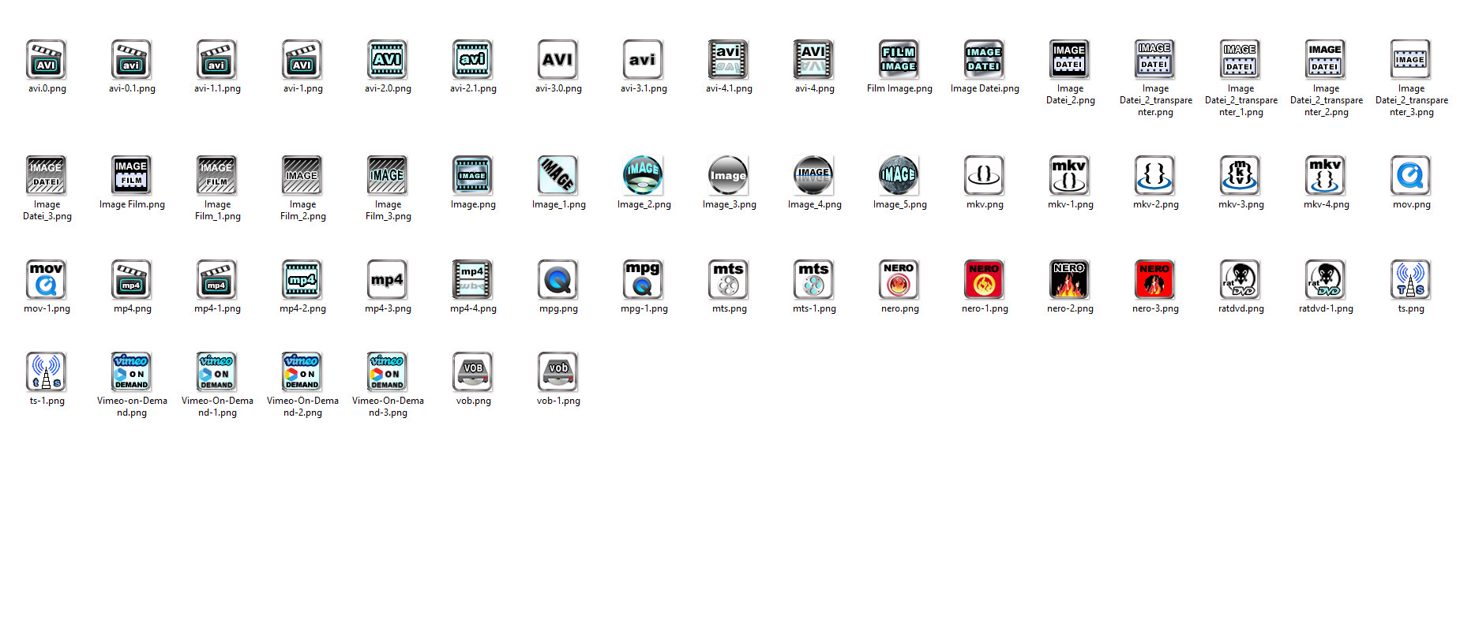The image size is (1460, 631).
Task: Click the mp4-4.png icon
Action: click(473, 279)
